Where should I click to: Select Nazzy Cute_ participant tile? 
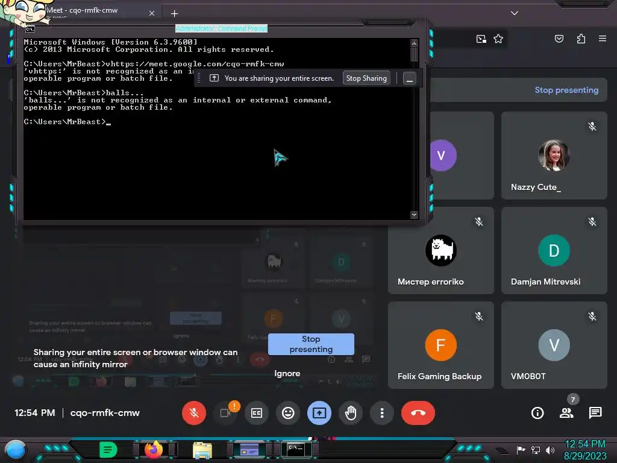coord(554,156)
